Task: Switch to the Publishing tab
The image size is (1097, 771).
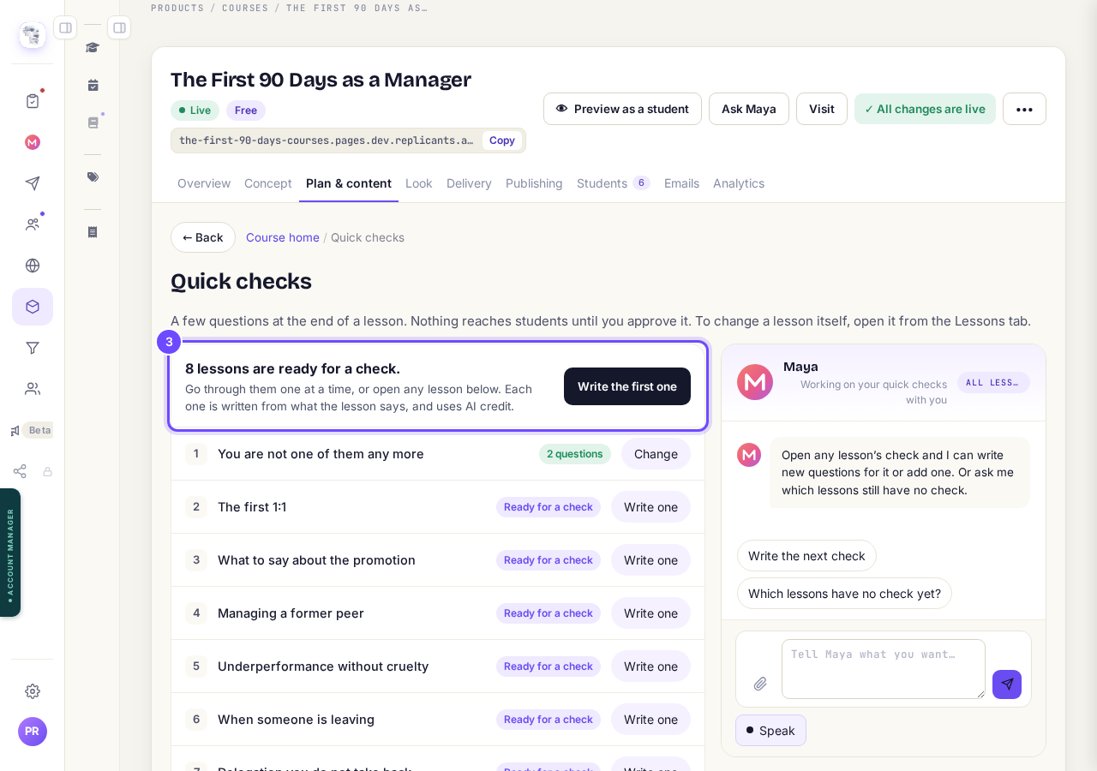Action: click(534, 183)
